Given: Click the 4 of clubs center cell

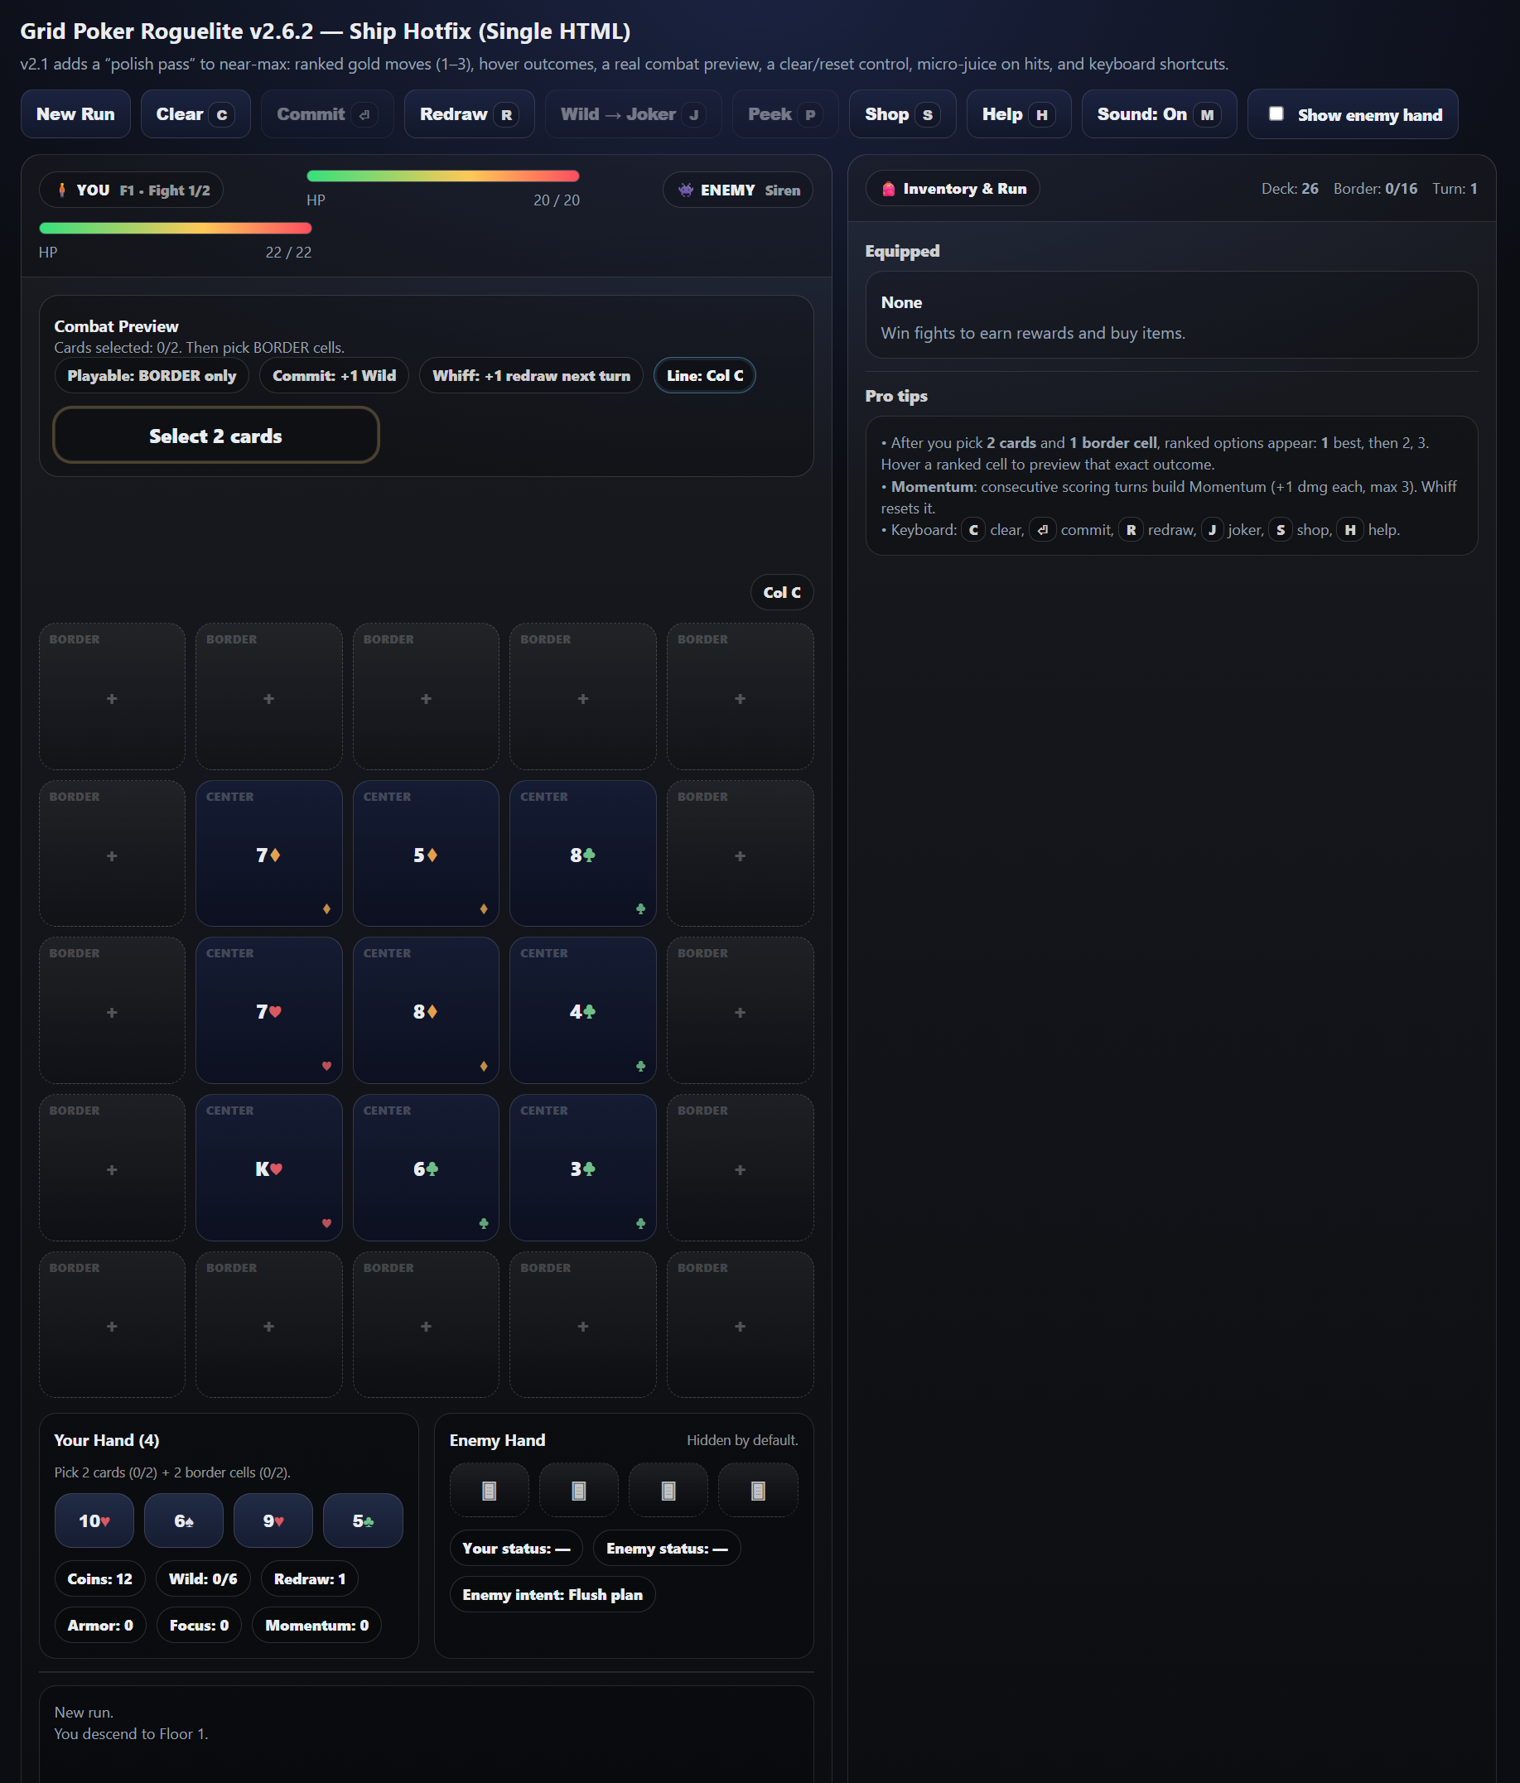Looking at the screenshot, I should point(582,1010).
